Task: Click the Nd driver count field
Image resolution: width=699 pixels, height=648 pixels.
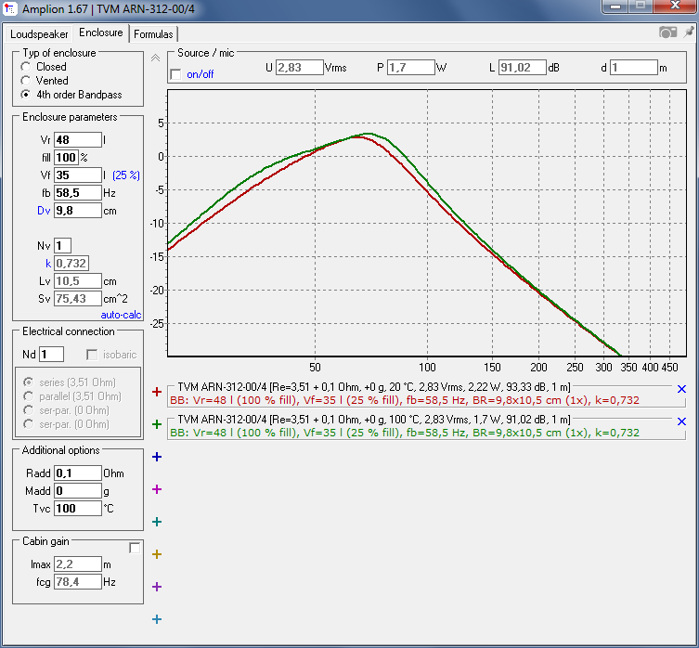Action: coord(52,355)
